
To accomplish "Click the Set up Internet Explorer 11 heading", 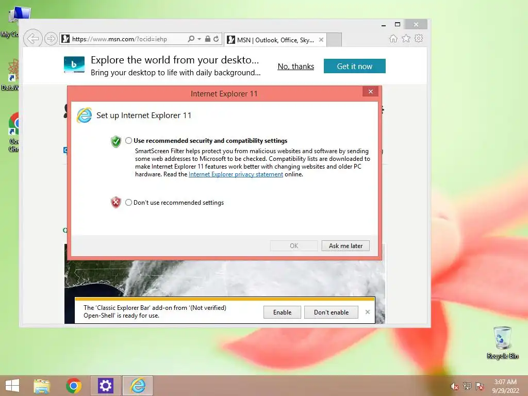I will point(144,115).
